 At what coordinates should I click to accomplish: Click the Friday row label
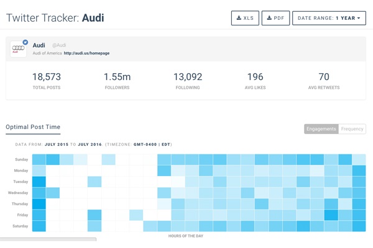(22, 215)
